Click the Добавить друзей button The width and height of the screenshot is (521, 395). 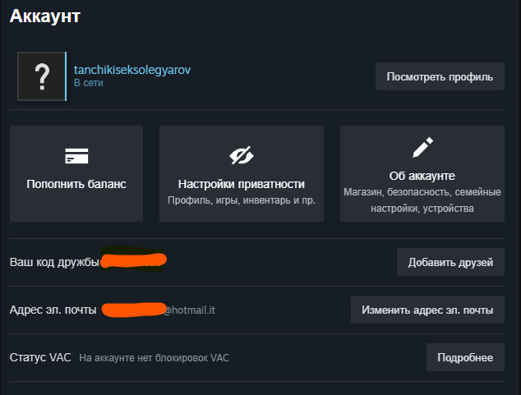pyautogui.click(x=450, y=262)
